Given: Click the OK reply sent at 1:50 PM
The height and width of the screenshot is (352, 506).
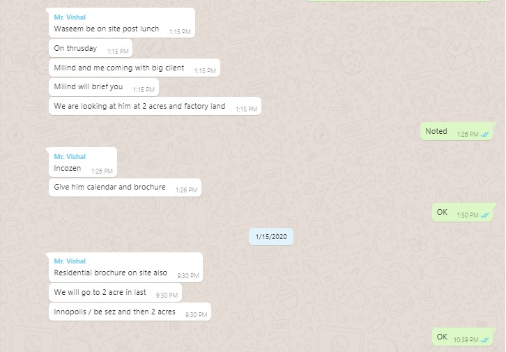Looking at the screenshot, I should click(x=462, y=213).
